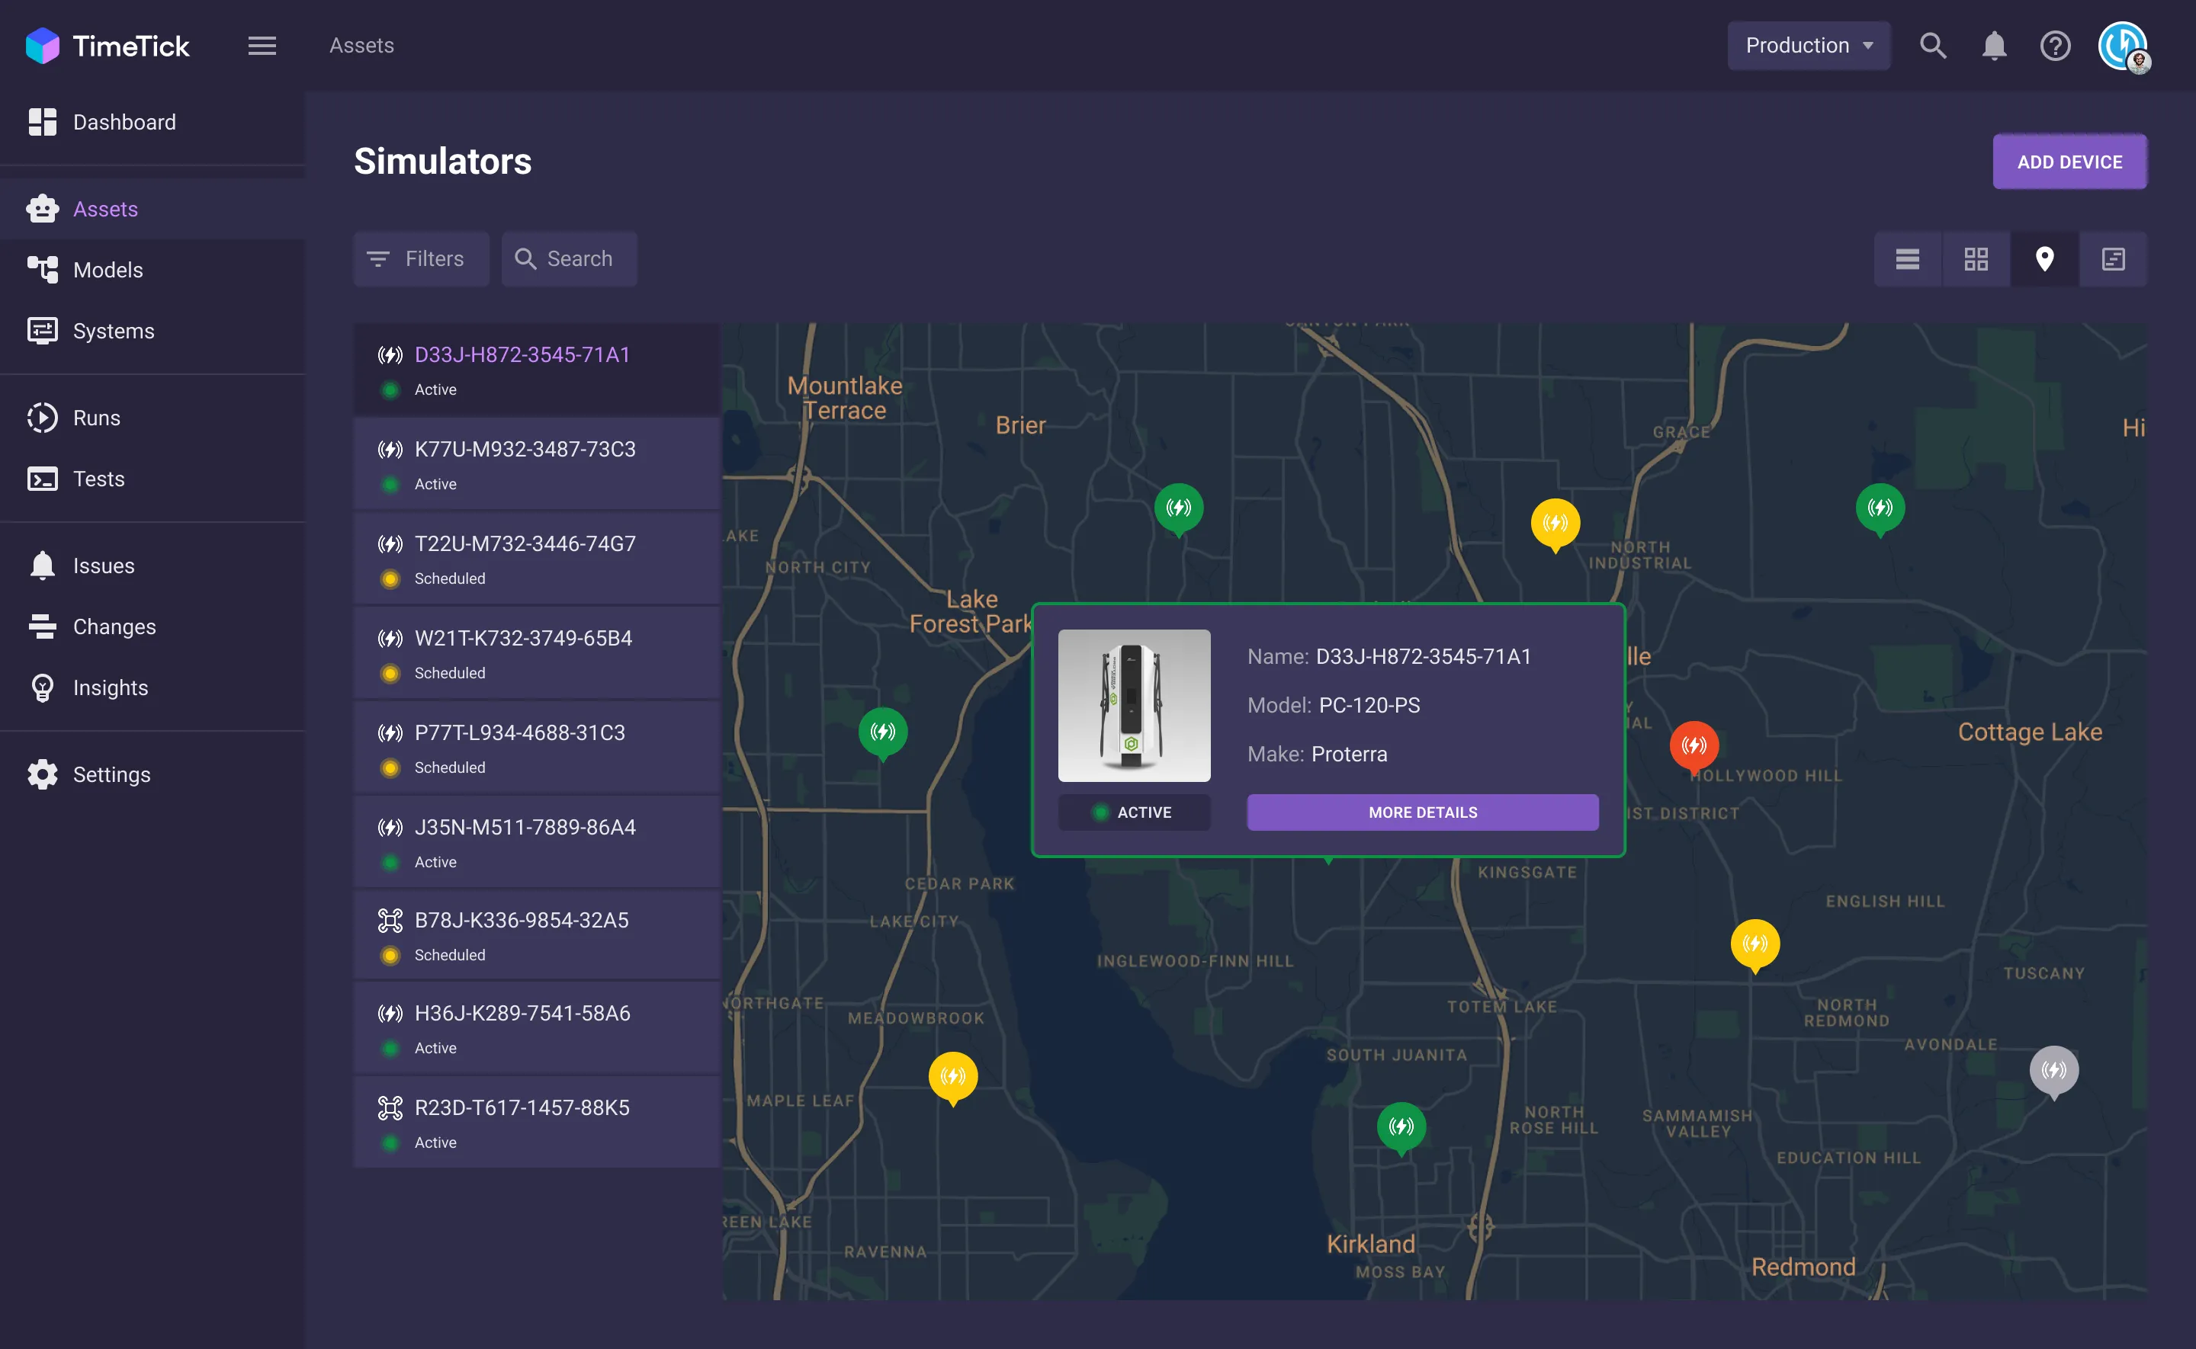This screenshot has height=1349, width=2196.
Task: Click the MORE DETAILS button
Action: pyautogui.click(x=1422, y=812)
